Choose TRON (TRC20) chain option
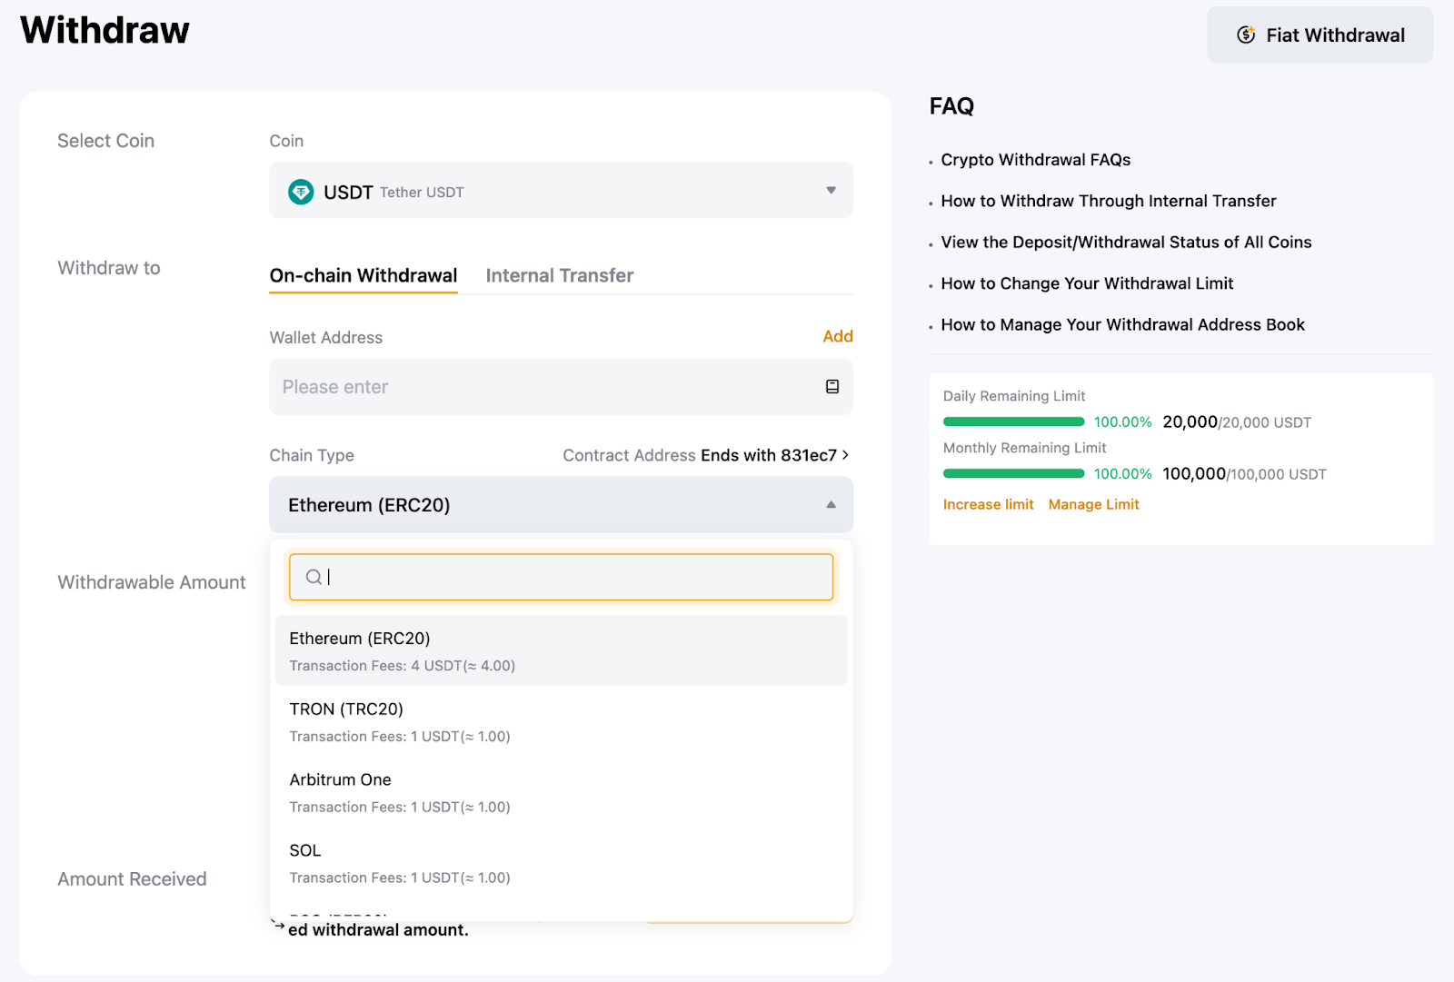 (561, 721)
